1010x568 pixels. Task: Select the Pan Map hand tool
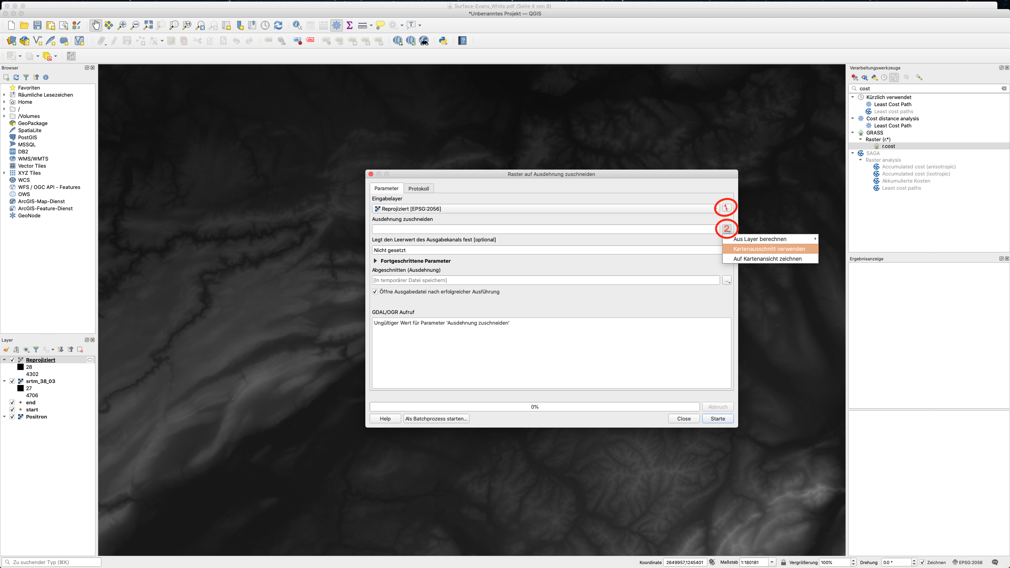(96, 25)
